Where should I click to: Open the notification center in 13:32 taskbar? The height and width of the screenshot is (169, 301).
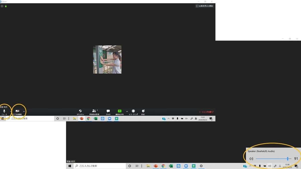point(211,119)
